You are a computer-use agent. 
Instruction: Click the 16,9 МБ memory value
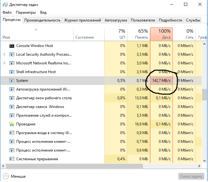click(141, 124)
